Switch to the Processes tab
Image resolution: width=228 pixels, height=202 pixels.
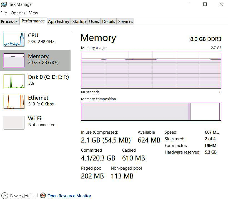[x=10, y=22]
